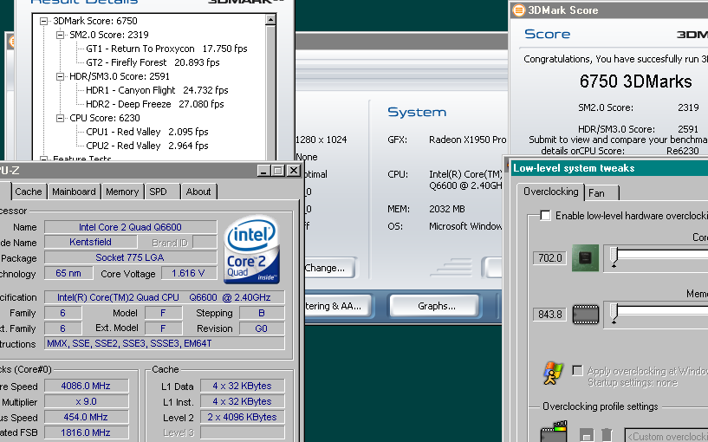Screen dimensions: 708x442
Task: Click the 65 nm technology value
Action: [x=68, y=273]
